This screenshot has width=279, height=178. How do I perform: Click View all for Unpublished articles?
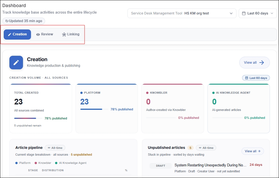pyautogui.click(x=253, y=151)
